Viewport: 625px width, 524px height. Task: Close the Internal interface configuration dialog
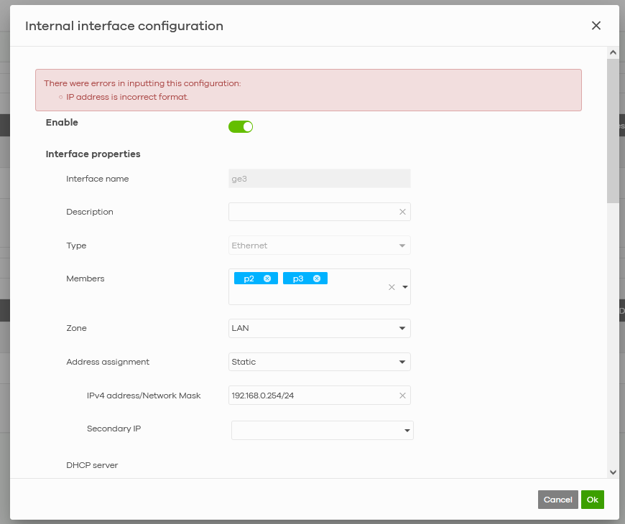click(x=596, y=26)
